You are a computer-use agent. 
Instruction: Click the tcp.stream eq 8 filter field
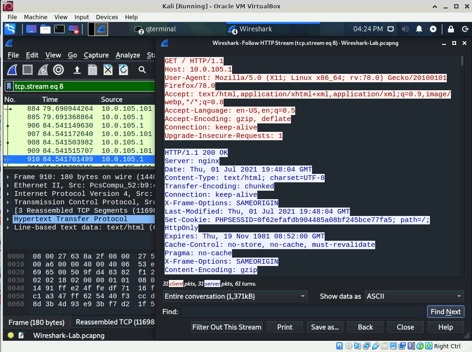coord(84,86)
